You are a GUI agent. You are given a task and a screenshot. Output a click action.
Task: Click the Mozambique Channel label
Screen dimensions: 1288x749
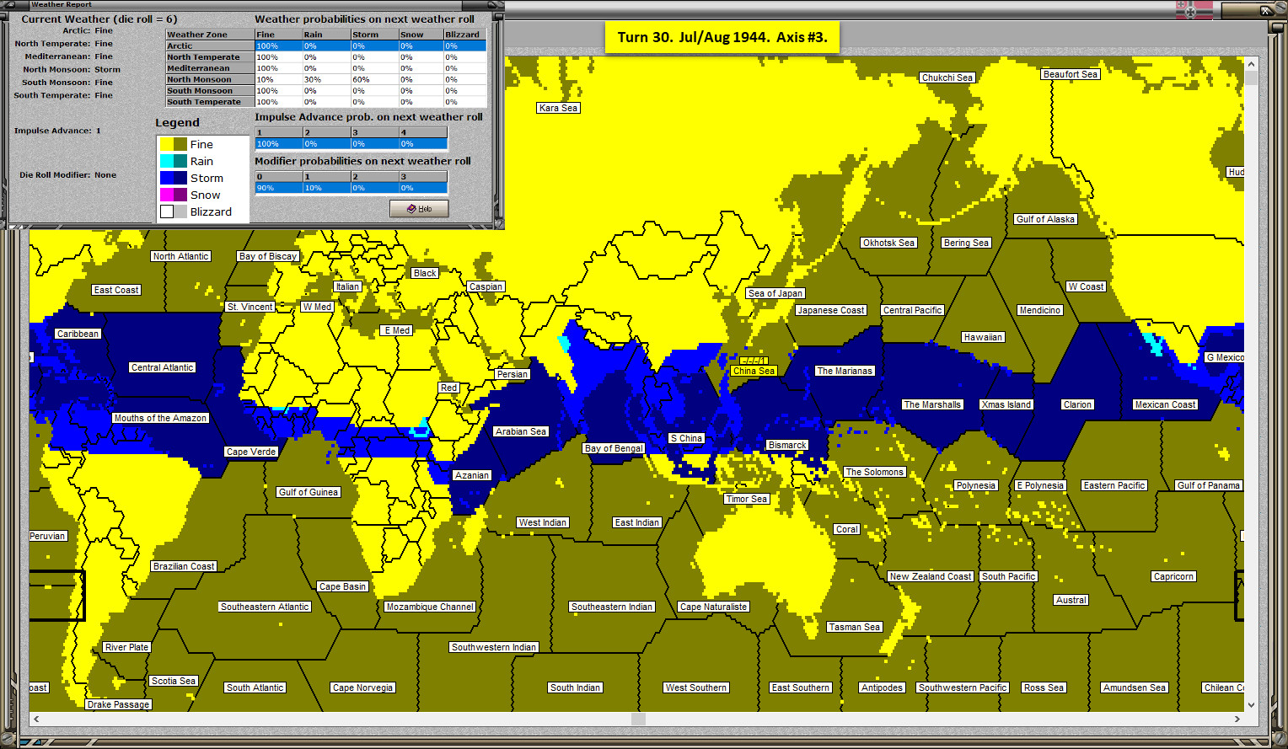coord(430,607)
